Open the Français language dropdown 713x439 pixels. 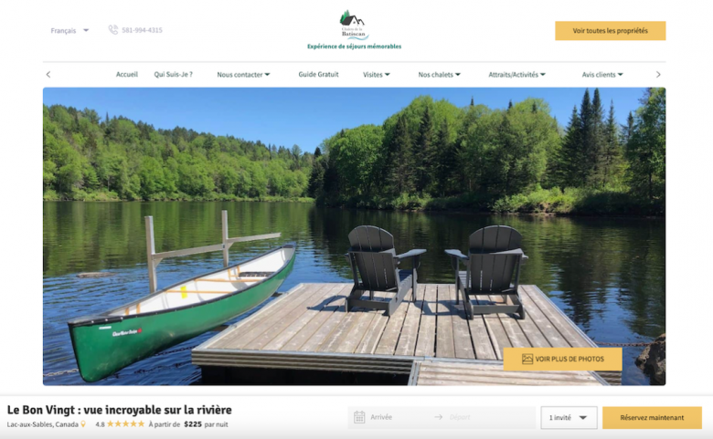click(x=69, y=30)
